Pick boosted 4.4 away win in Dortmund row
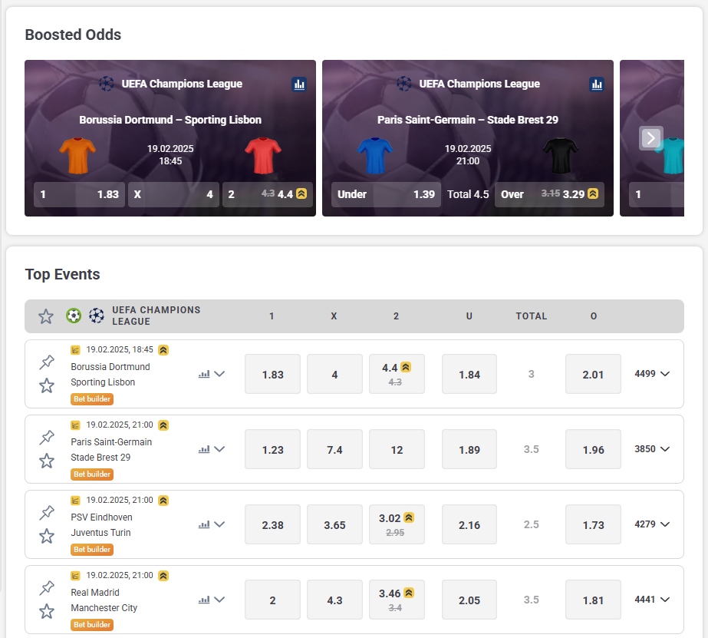 click(397, 374)
